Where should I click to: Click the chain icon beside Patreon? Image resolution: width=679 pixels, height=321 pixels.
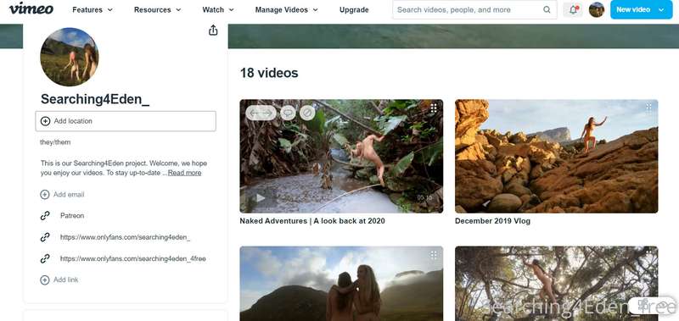point(45,216)
